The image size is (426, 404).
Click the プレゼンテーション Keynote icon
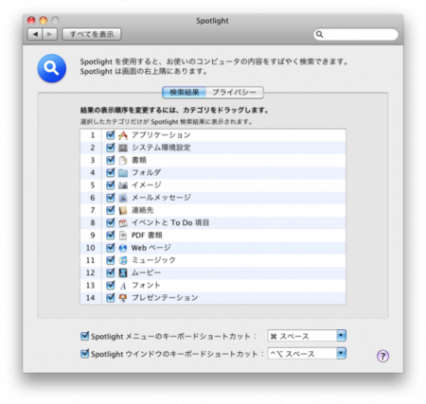[123, 298]
